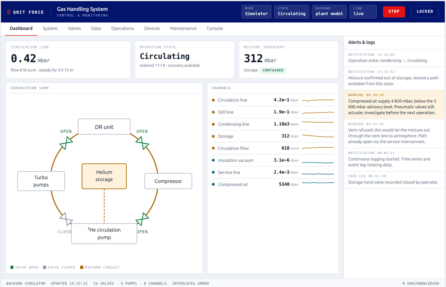The width and height of the screenshot is (446, 287).
Task: Open the Data tab
Action: (96, 28)
